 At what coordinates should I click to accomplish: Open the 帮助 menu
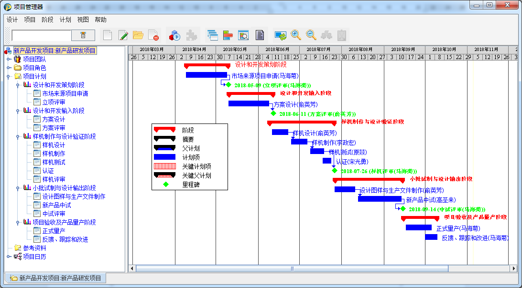100,20
